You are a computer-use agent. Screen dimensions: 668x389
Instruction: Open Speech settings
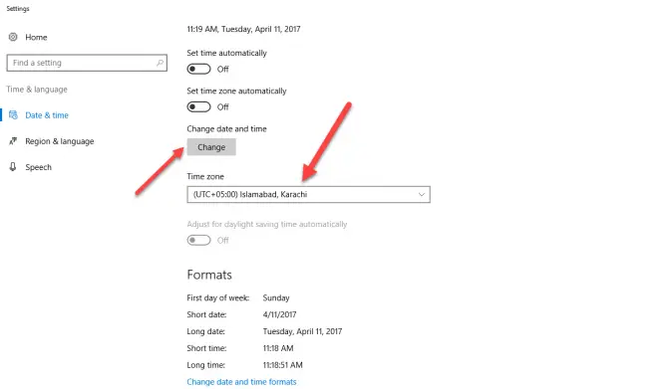tap(38, 167)
